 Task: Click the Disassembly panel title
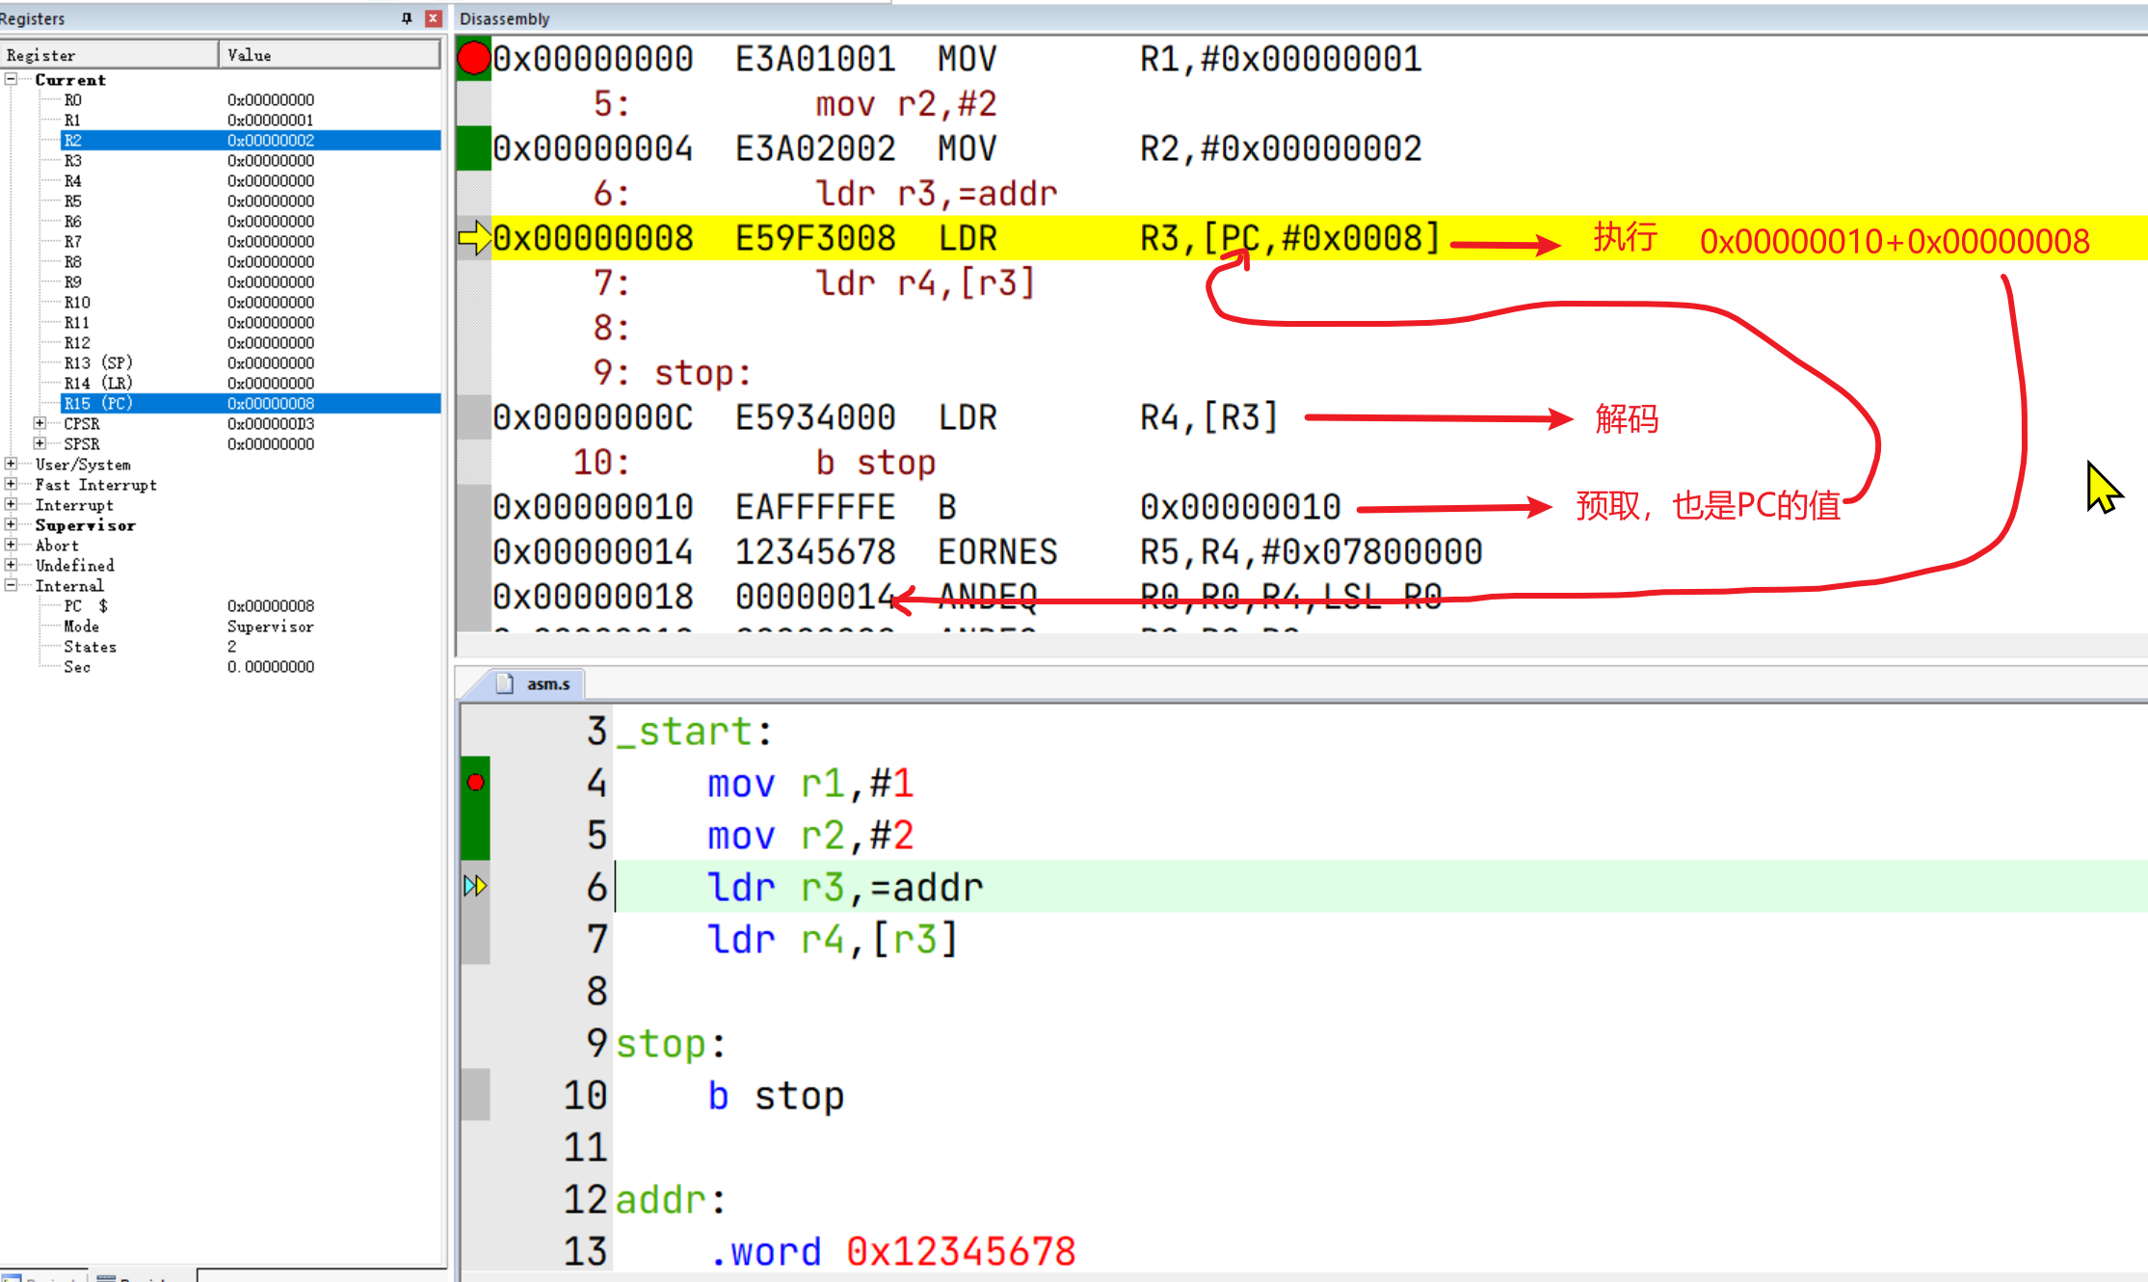[x=504, y=18]
